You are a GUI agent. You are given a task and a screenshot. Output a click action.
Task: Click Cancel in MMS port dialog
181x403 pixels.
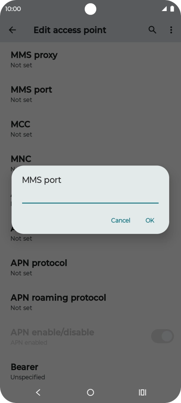click(121, 220)
